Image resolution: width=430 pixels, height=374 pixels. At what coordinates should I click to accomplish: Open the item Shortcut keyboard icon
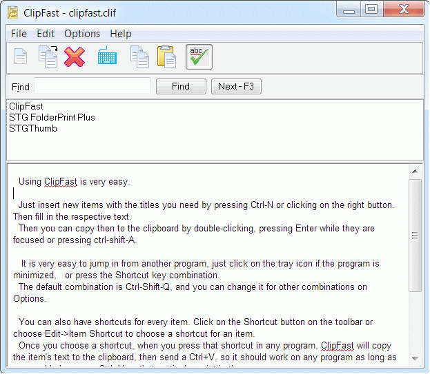[x=107, y=56]
